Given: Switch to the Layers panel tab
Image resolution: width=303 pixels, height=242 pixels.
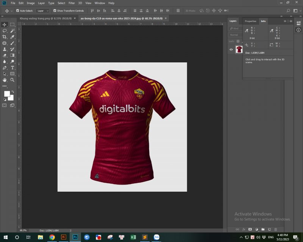Looking at the screenshot, I should point(233,21).
